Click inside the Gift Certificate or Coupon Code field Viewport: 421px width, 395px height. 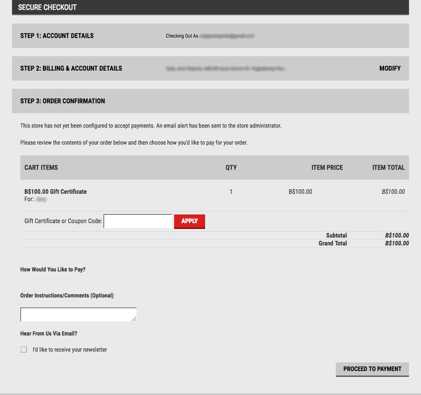138,221
